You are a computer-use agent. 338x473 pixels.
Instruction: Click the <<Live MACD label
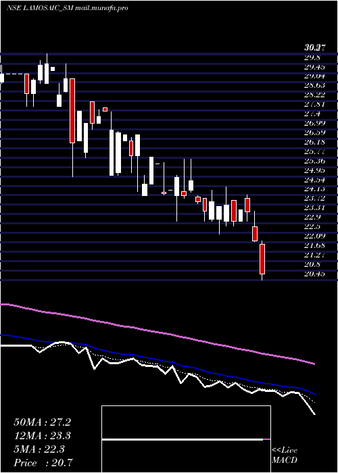(285, 455)
